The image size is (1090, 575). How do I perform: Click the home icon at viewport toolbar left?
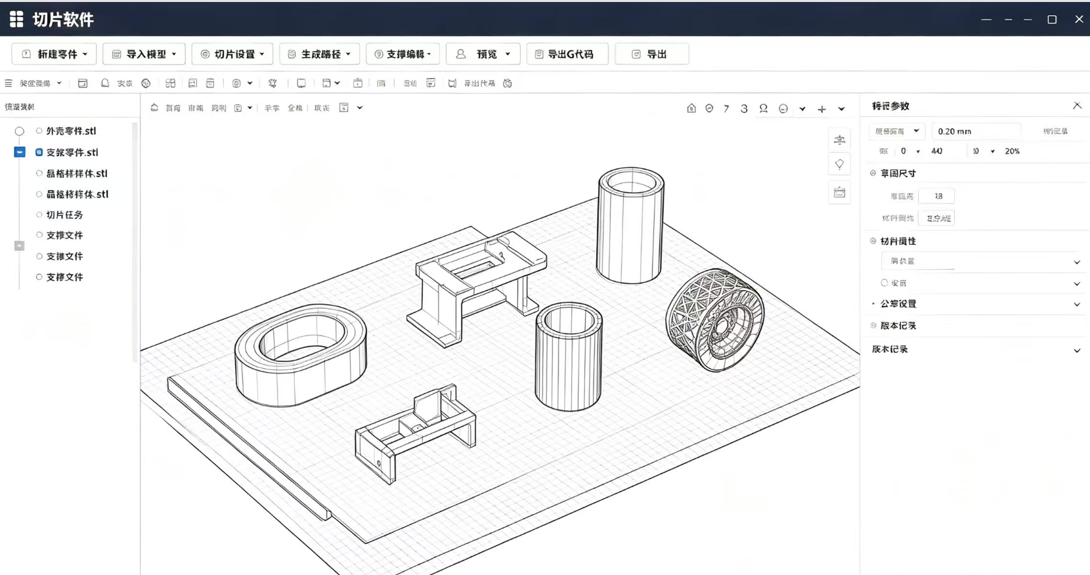pyautogui.click(x=154, y=108)
